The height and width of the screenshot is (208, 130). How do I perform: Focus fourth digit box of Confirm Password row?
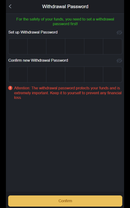75,75
